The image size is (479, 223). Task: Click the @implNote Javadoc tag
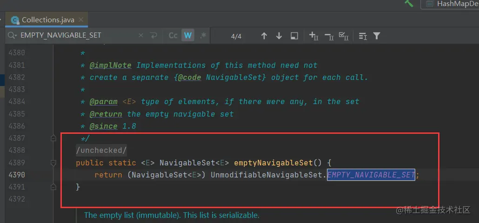click(110, 66)
